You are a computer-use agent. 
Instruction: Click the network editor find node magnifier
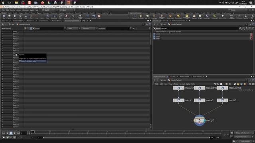(x=250, y=84)
